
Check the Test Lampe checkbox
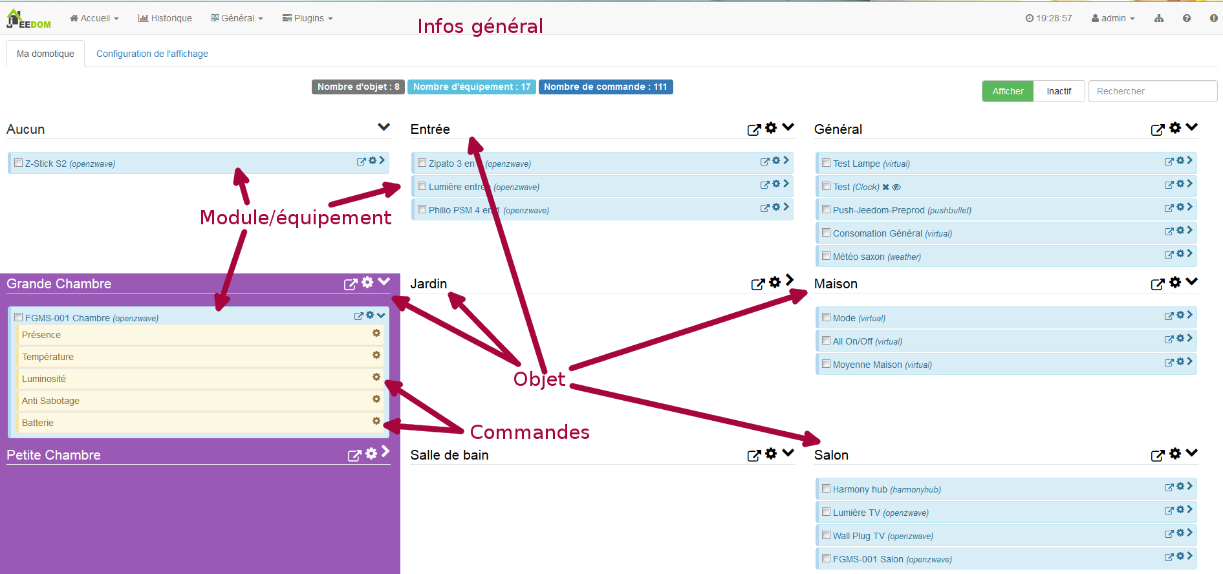[x=827, y=163]
